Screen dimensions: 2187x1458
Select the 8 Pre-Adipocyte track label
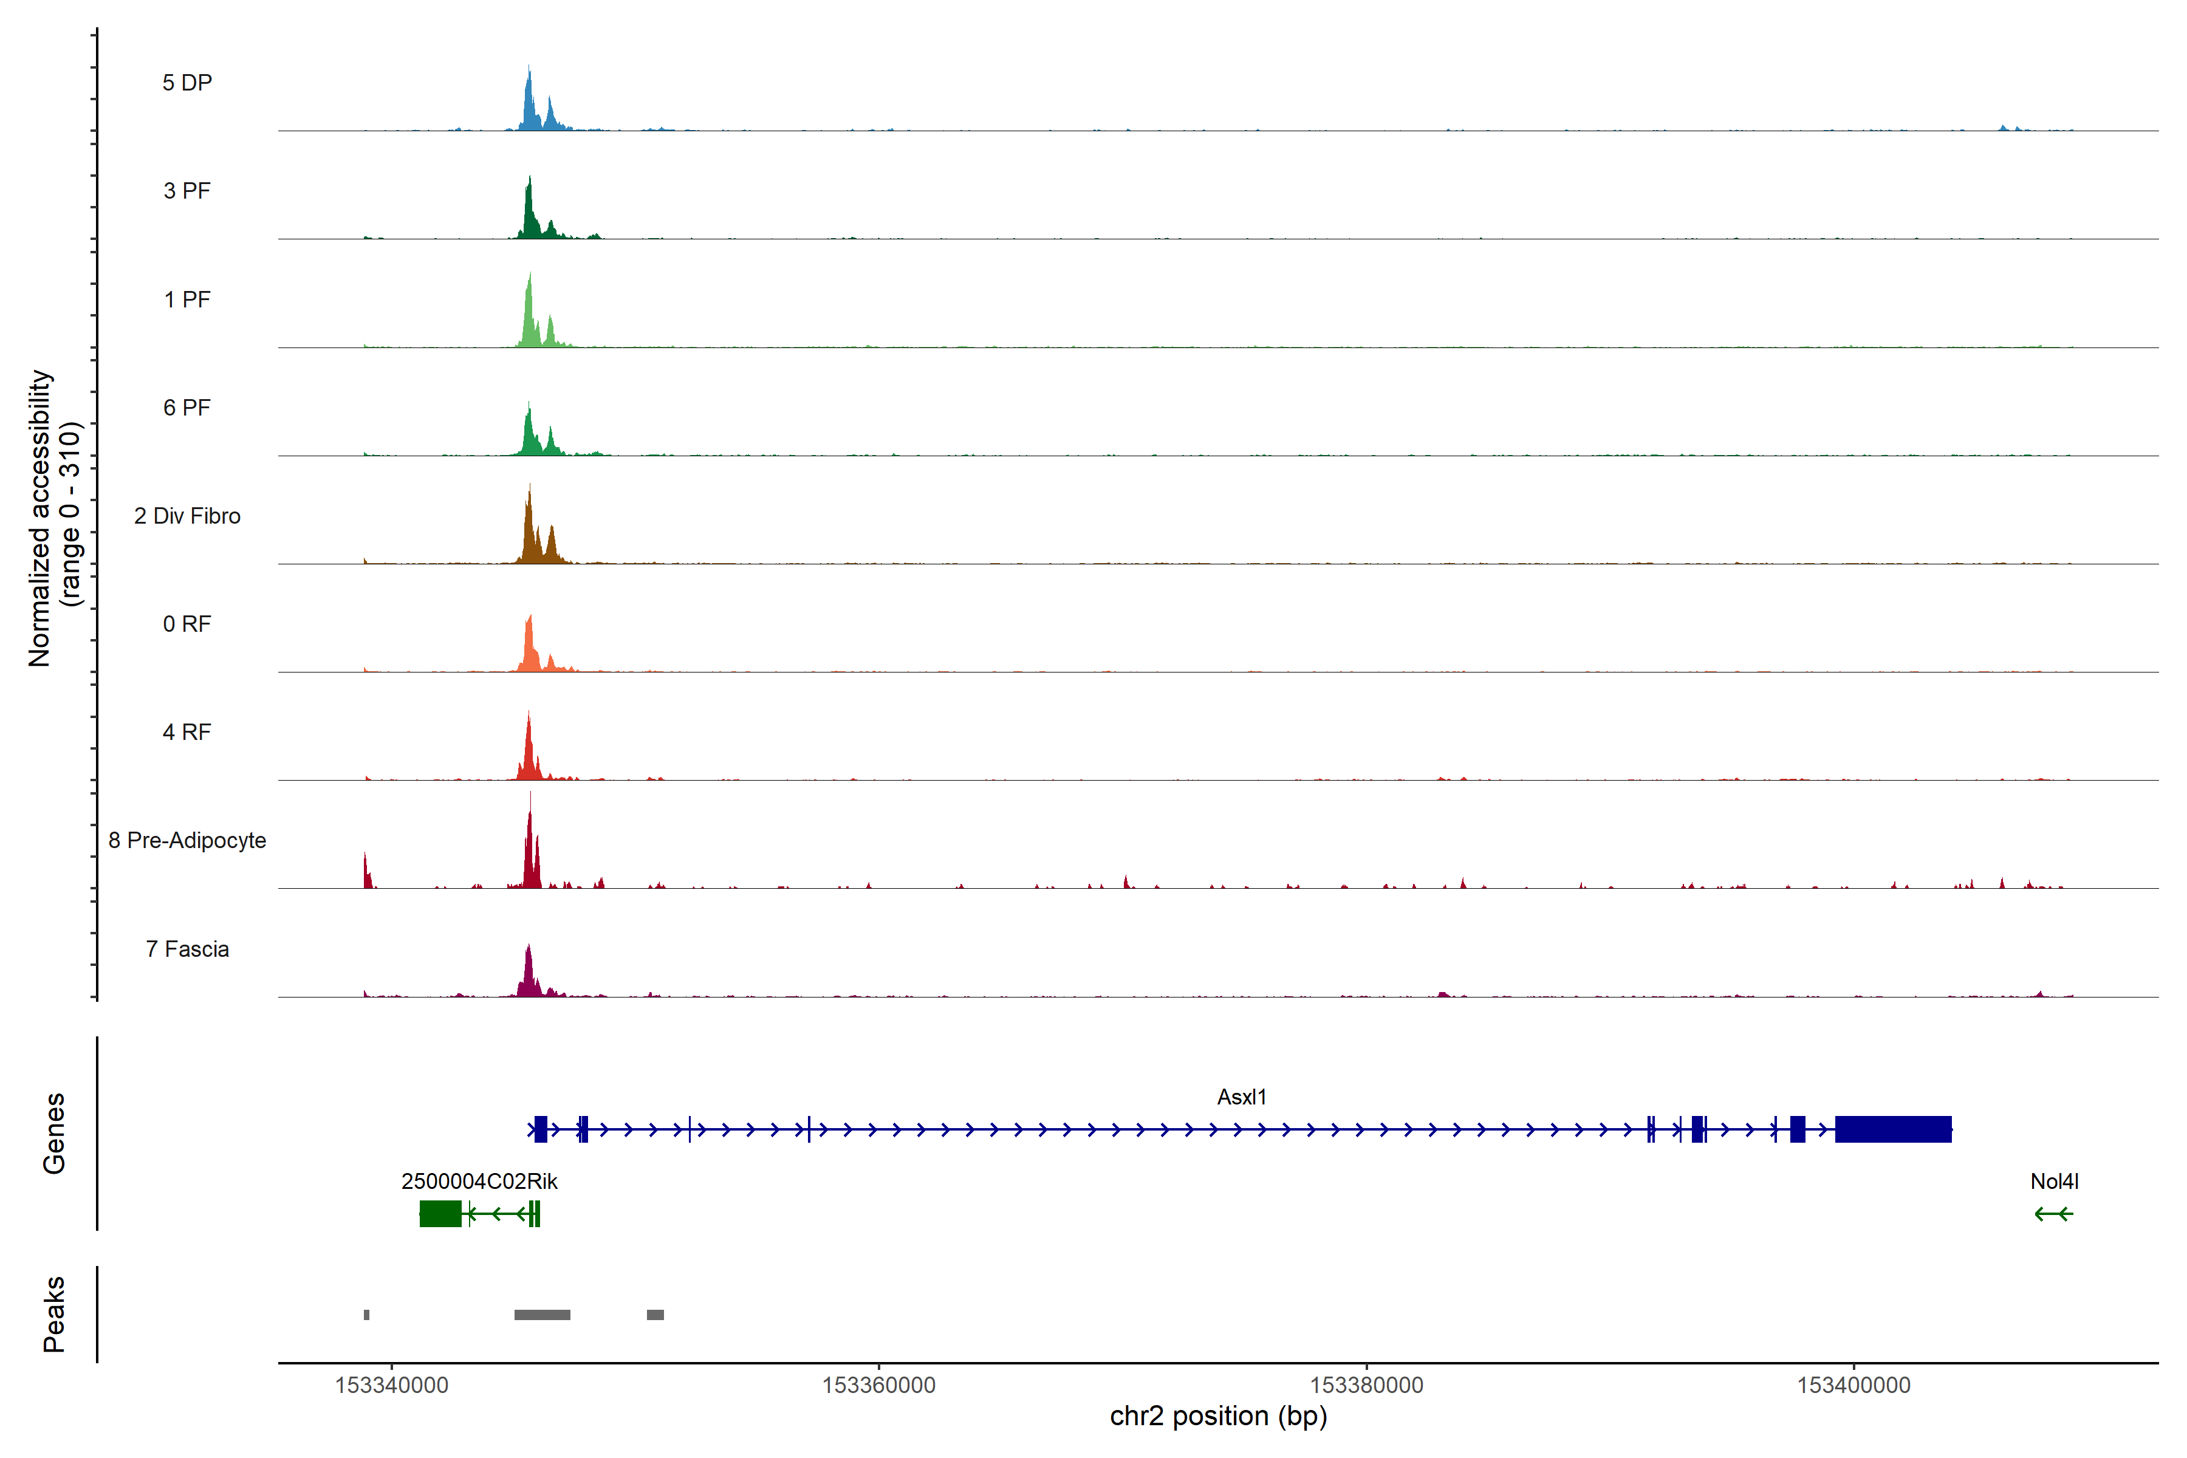(x=187, y=841)
